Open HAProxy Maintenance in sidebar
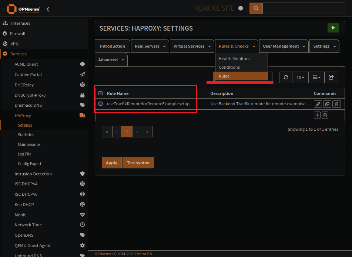The width and height of the screenshot is (352, 257). click(29, 144)
